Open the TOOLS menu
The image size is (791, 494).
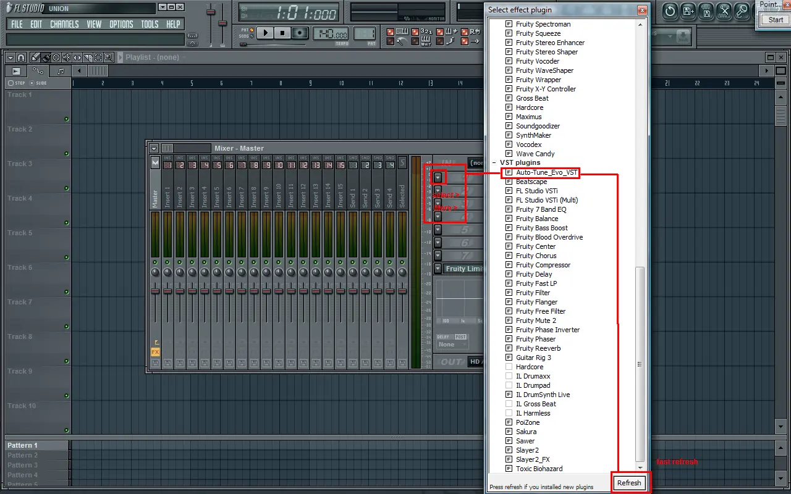coord(150,24)
